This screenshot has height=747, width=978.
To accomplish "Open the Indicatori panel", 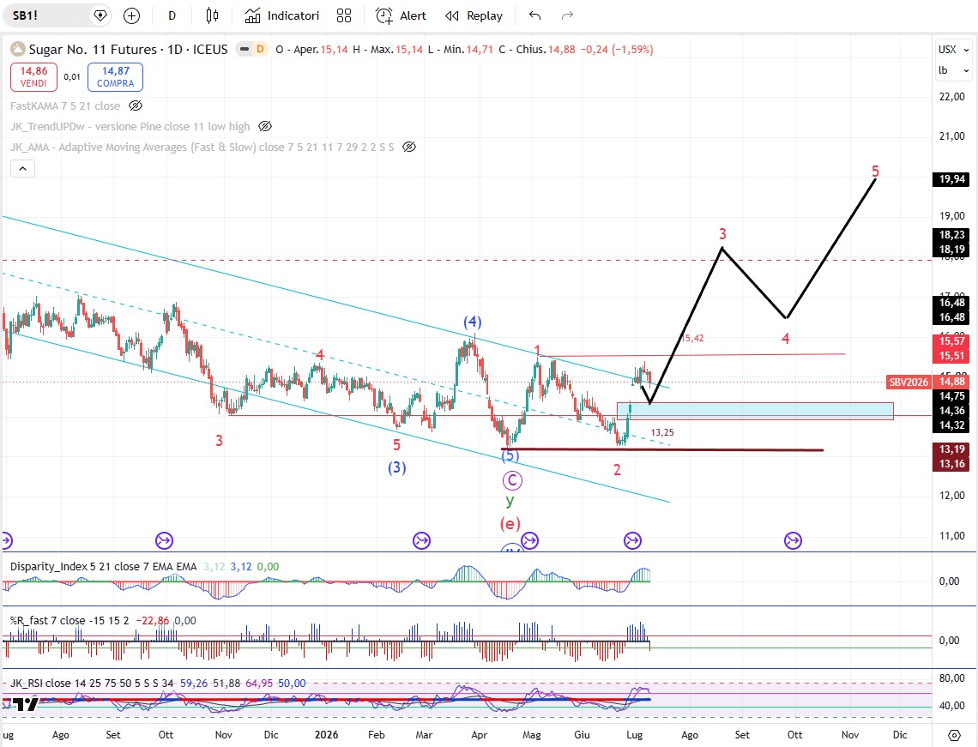I will [282, 15].
